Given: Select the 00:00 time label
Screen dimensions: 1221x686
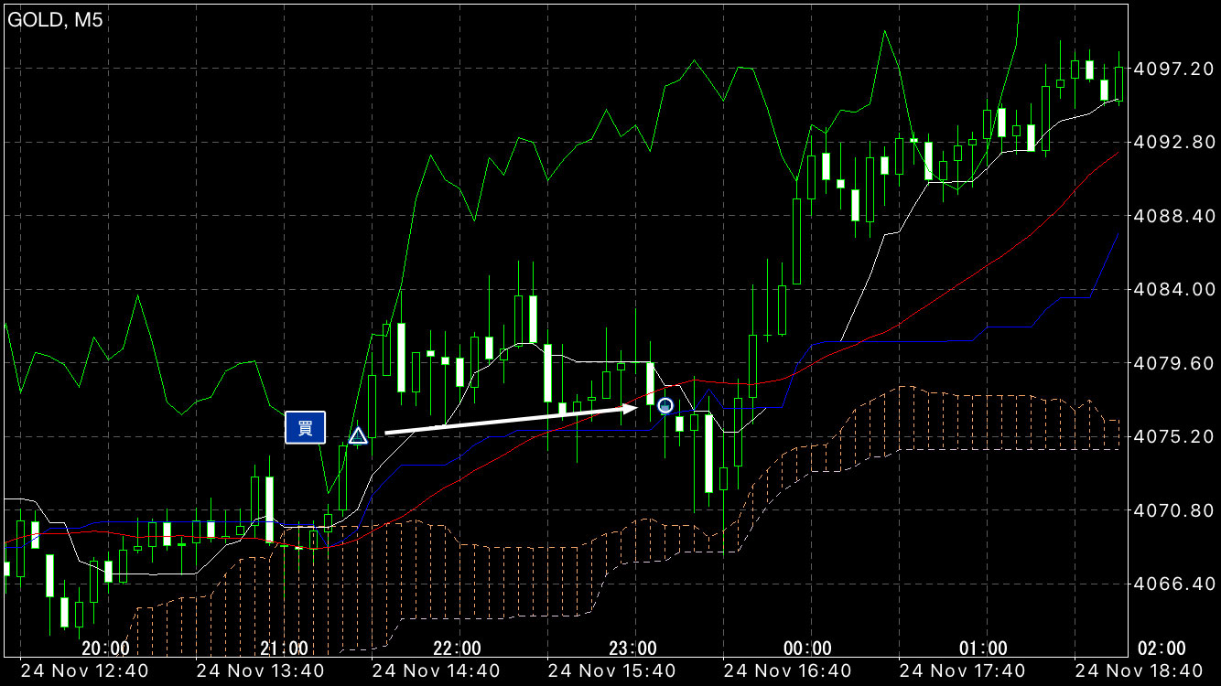Looking at the screenshot, I should coord(808,648).
